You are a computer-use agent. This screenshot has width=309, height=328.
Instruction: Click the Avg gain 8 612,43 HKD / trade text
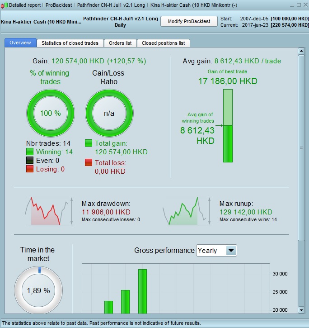[x=232, y=61]
